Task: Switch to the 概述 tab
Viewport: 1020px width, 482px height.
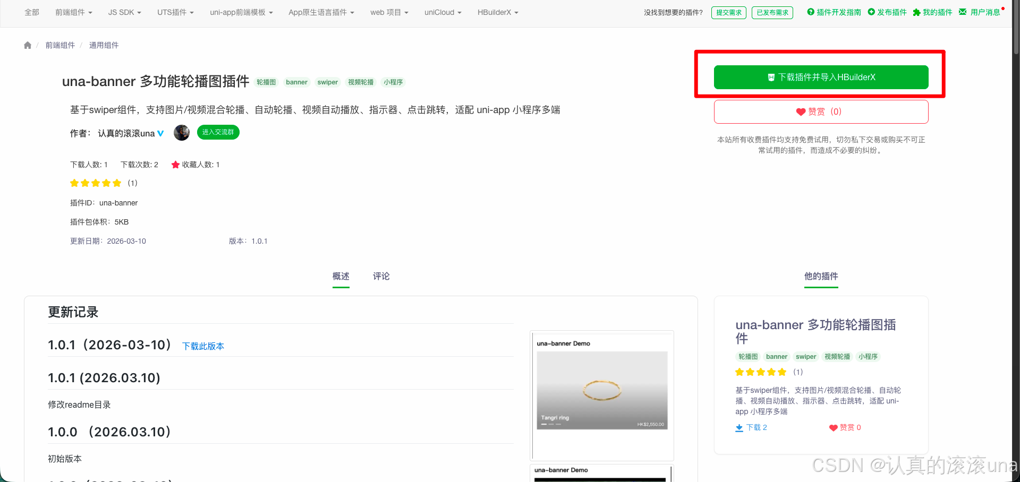Action: coord(341,277)
